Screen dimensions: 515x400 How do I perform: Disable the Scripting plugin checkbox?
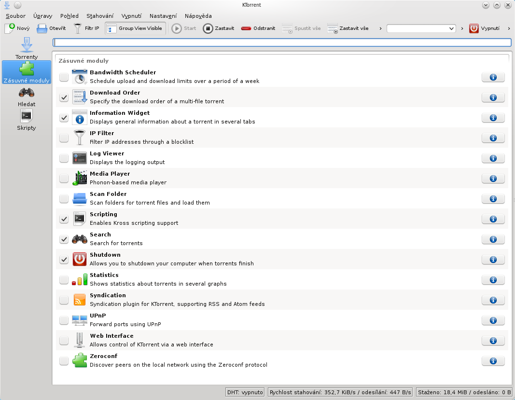coord(64,219)
